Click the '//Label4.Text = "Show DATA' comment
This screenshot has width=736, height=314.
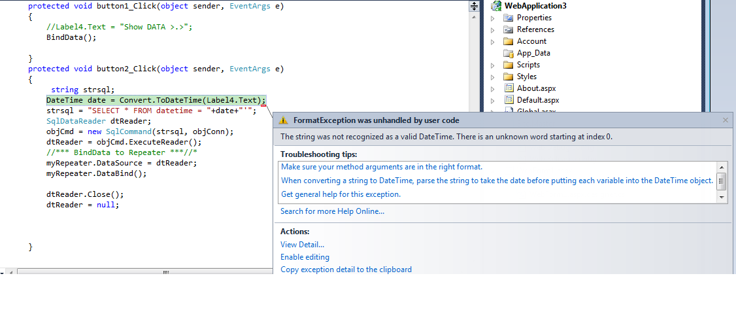coord(119,27)
